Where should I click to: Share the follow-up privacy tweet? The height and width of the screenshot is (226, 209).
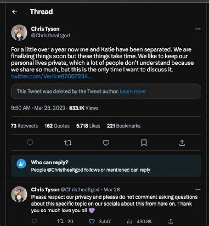[x=171, y=221]
